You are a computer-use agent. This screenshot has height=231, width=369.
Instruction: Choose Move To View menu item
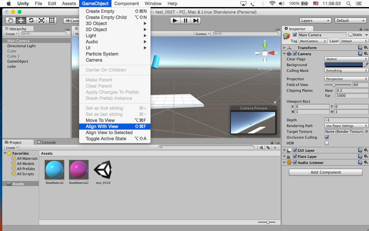point(115,120)
